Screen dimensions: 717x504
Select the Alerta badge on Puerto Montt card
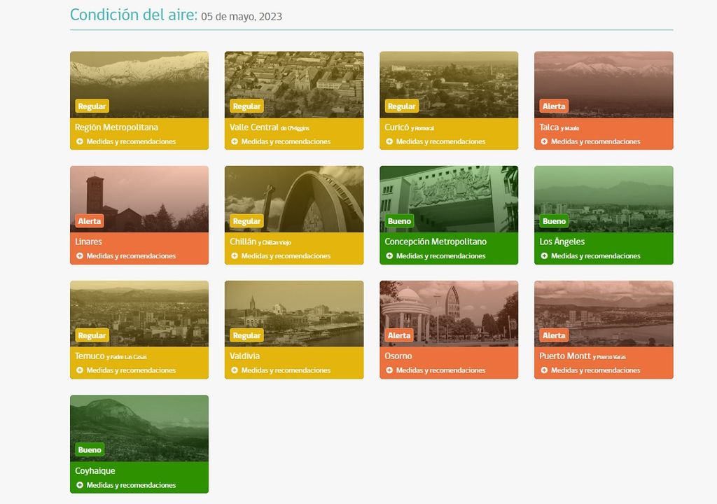pyautogui.click(x=554, y=335)
